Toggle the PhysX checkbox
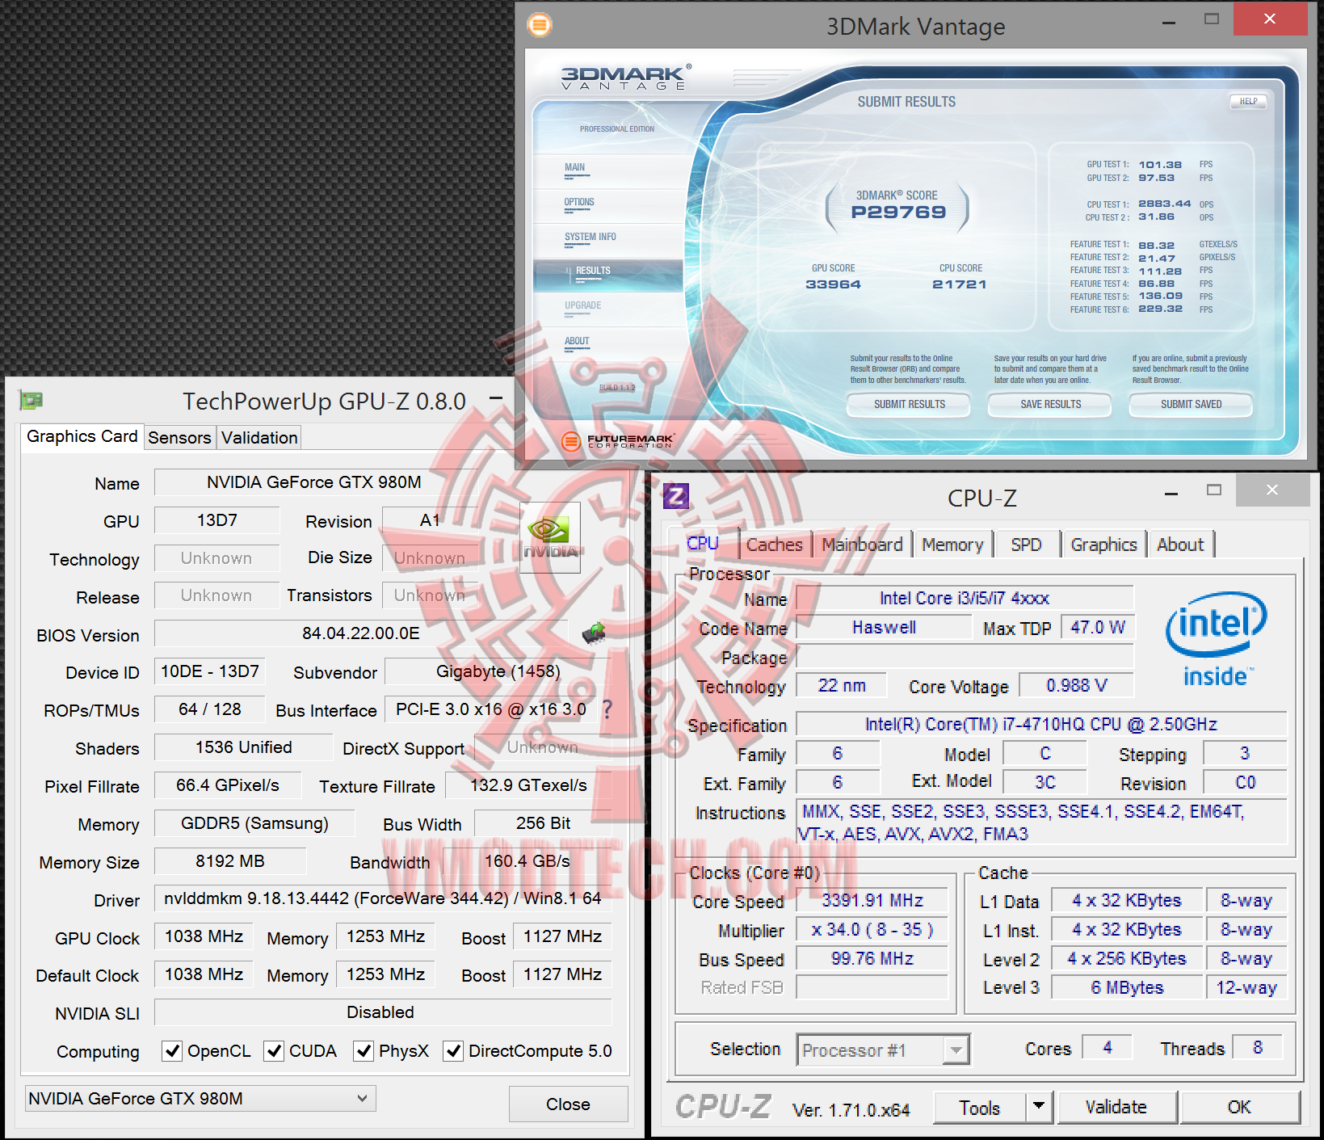 pos(364,1051)
